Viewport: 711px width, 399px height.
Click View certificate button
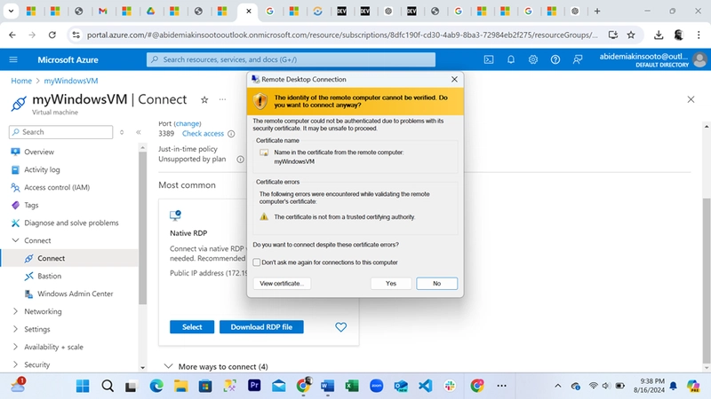click(x=282, y=283)
